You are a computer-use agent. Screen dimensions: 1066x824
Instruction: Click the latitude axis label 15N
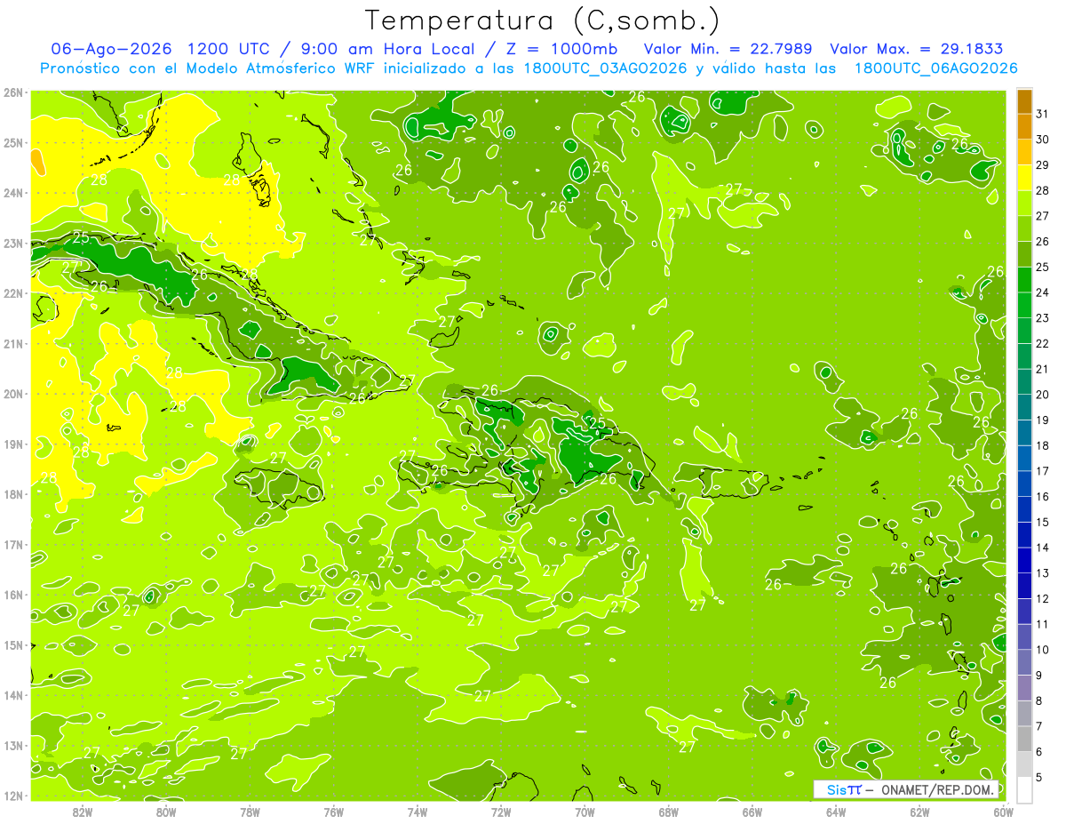[13, 645]
